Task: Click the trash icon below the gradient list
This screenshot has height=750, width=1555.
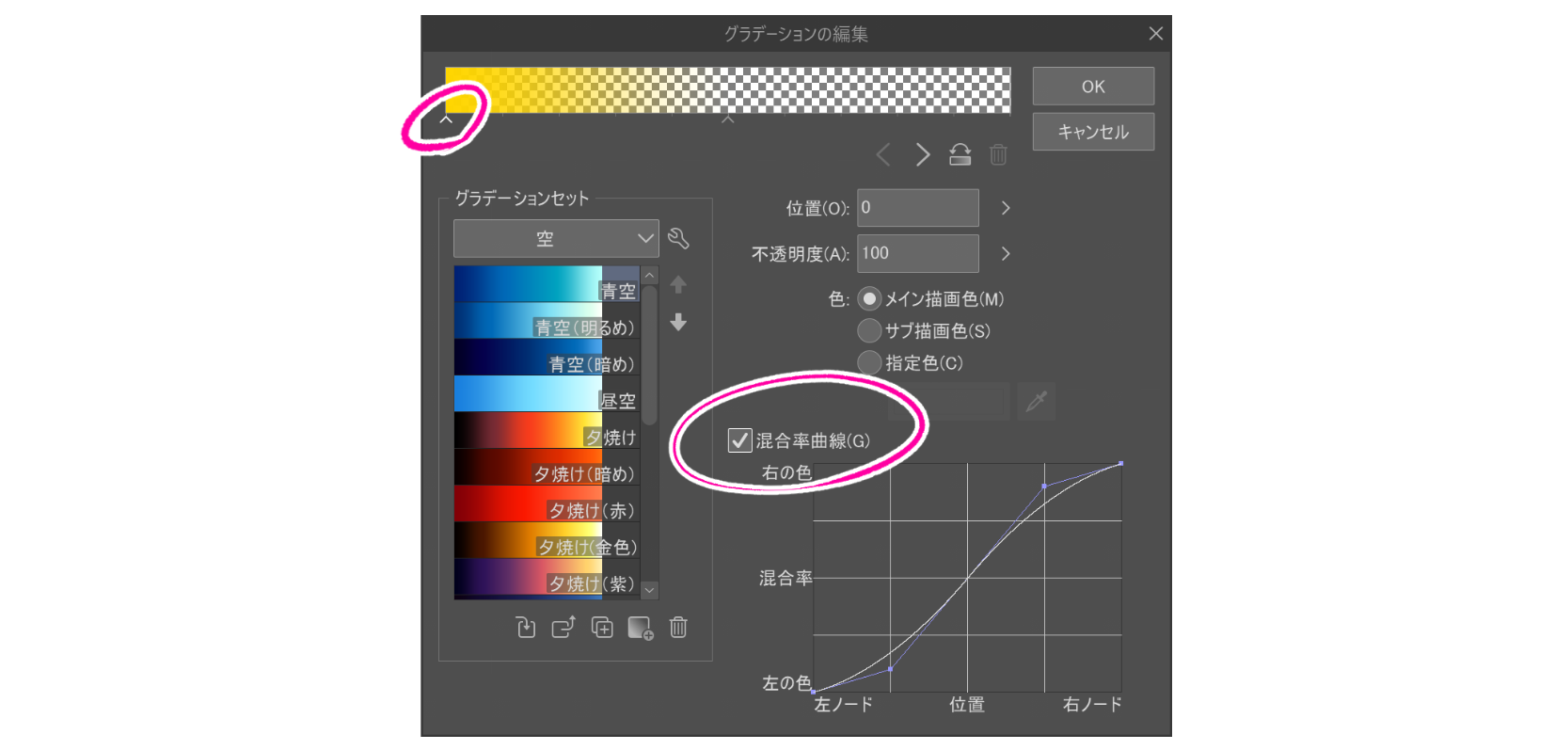Action: (x=678, y=628)
